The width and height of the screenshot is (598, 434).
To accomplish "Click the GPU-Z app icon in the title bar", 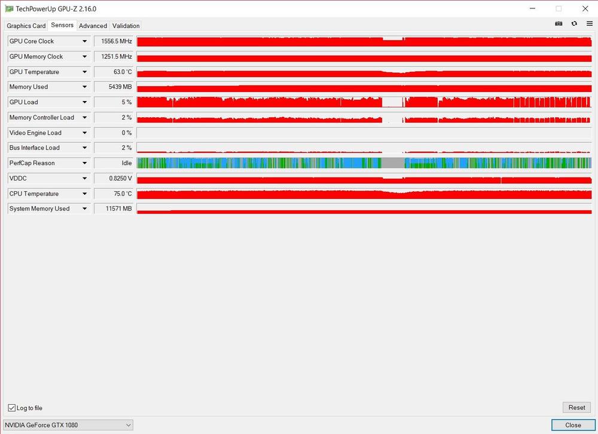I will [8, 9].
